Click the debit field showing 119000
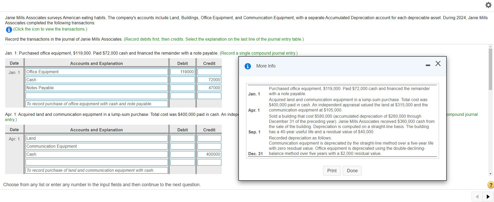This screenshot has width=494, height=202. pos(183,72)
